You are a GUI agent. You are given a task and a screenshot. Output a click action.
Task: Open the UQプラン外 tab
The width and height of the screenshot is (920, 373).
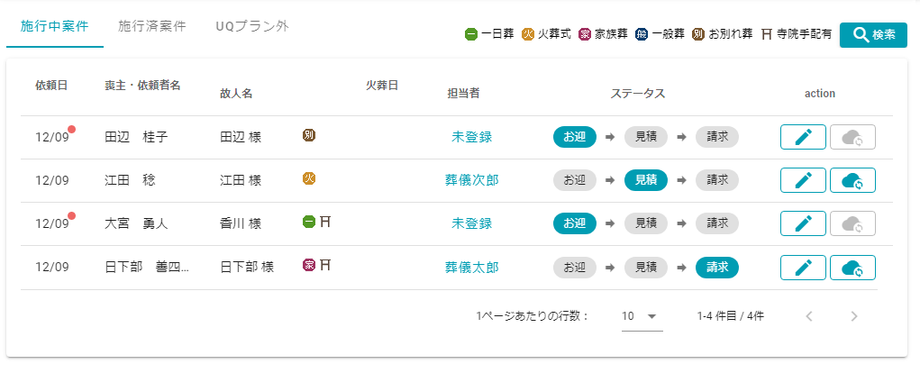point(252,26)
